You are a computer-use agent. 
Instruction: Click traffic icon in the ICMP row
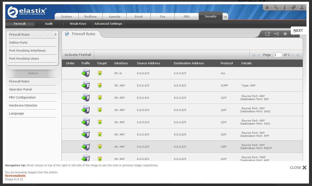click(x=86, y=85)
